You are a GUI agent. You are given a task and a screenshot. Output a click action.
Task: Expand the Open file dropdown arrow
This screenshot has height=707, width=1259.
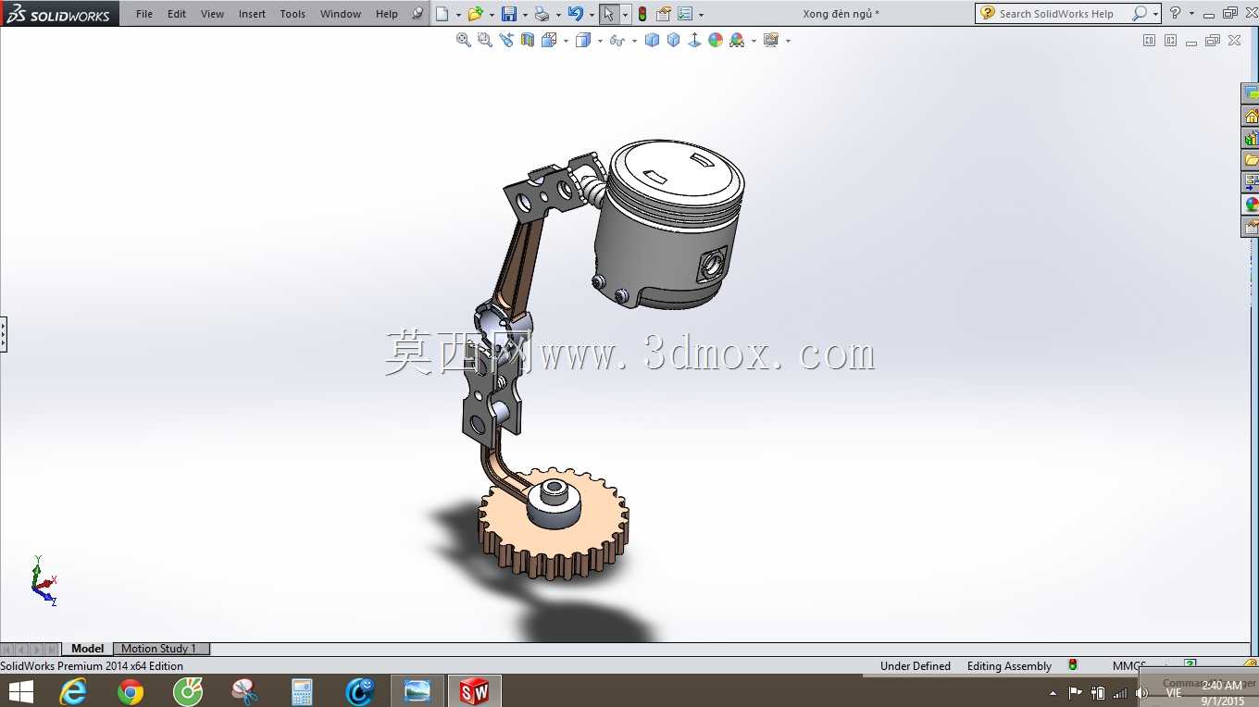pyautogui.click(x=492, y=15)
